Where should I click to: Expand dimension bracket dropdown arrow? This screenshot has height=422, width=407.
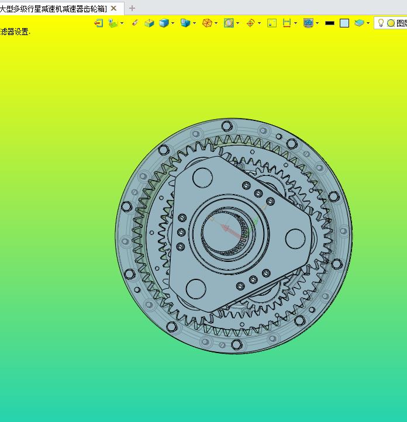pyautogui.click(x=295, y=23)
